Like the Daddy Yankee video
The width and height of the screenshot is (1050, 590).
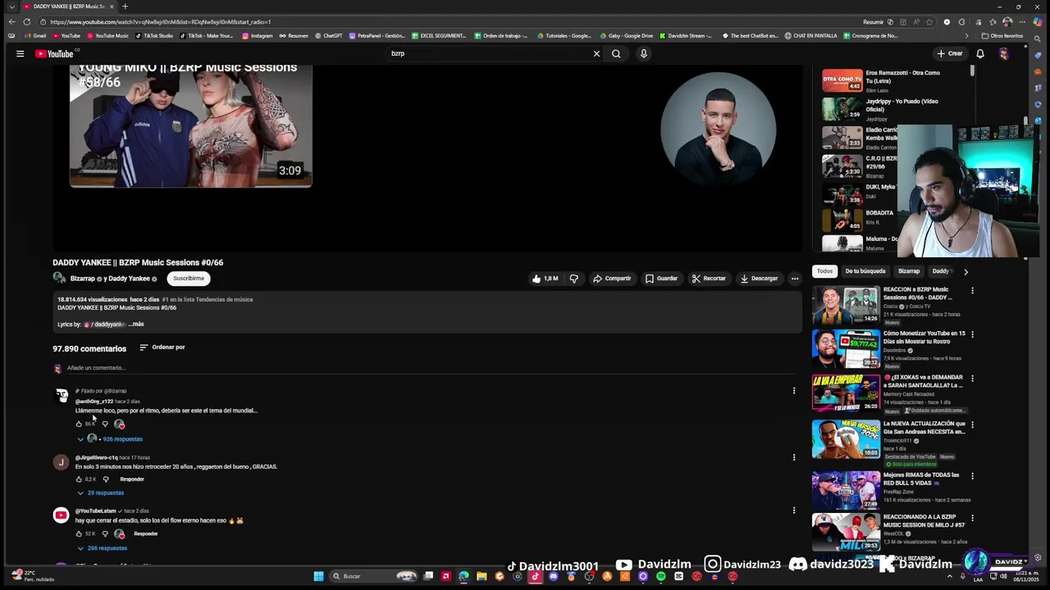point(546,279)
